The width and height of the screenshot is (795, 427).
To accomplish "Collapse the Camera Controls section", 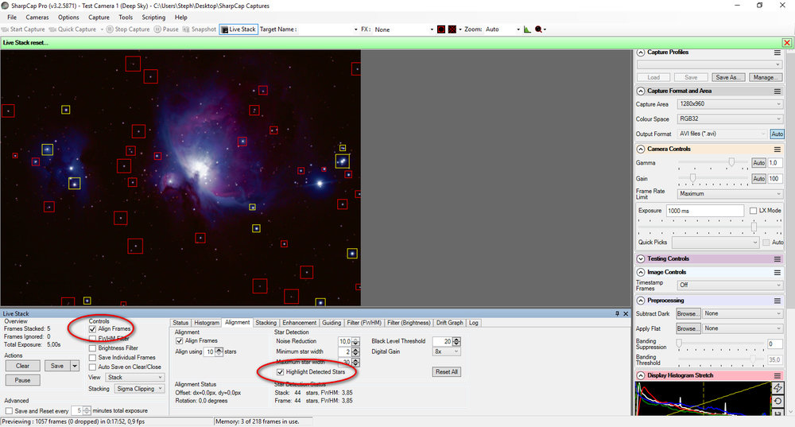I will (x=641, y=149).
